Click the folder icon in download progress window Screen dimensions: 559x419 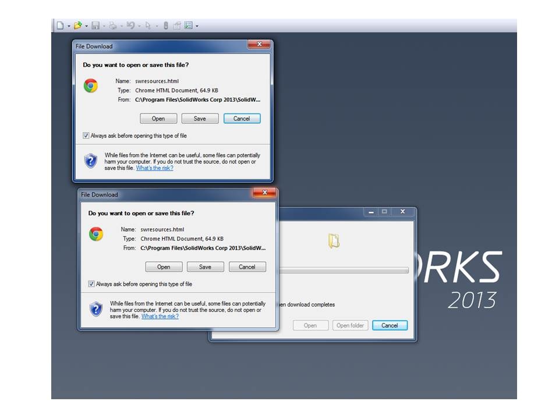(x=334, y=241)
